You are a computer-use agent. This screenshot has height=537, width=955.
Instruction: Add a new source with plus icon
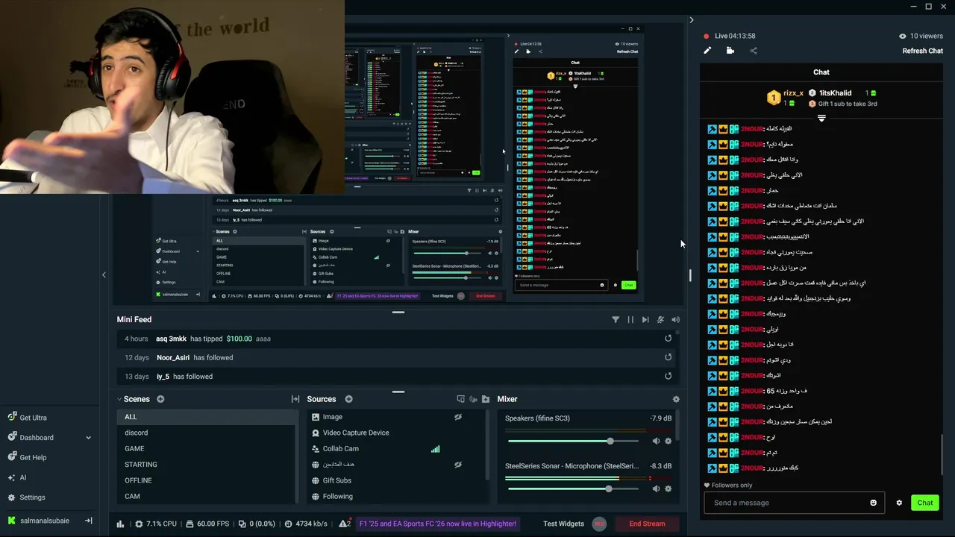coord(348,399)
